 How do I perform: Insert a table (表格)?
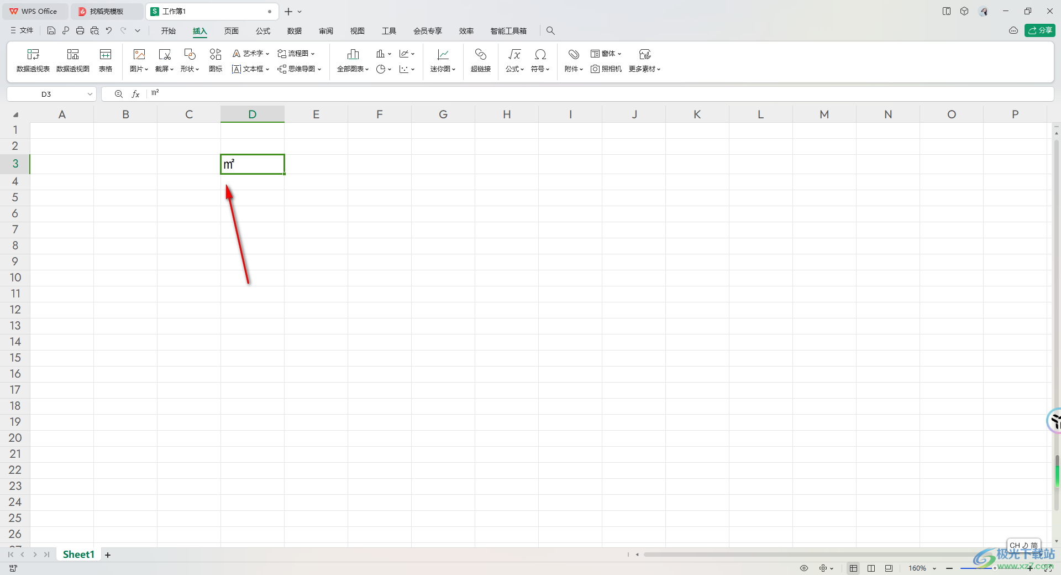tap(106, 60)
